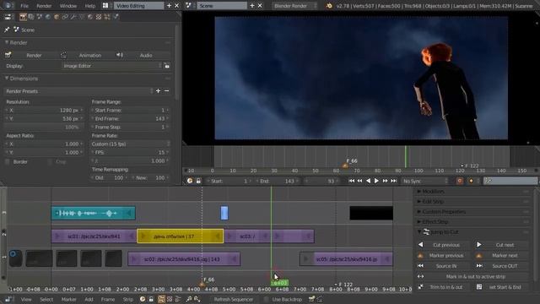
Task: Select the Physics properties tab icon
Action: (116, 17)
